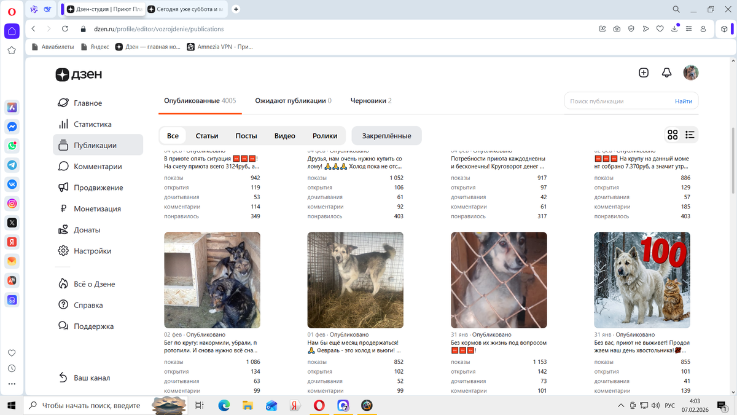Switch to grid view of publications

[673, 135]
